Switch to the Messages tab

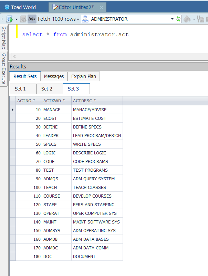pos(54,76)
